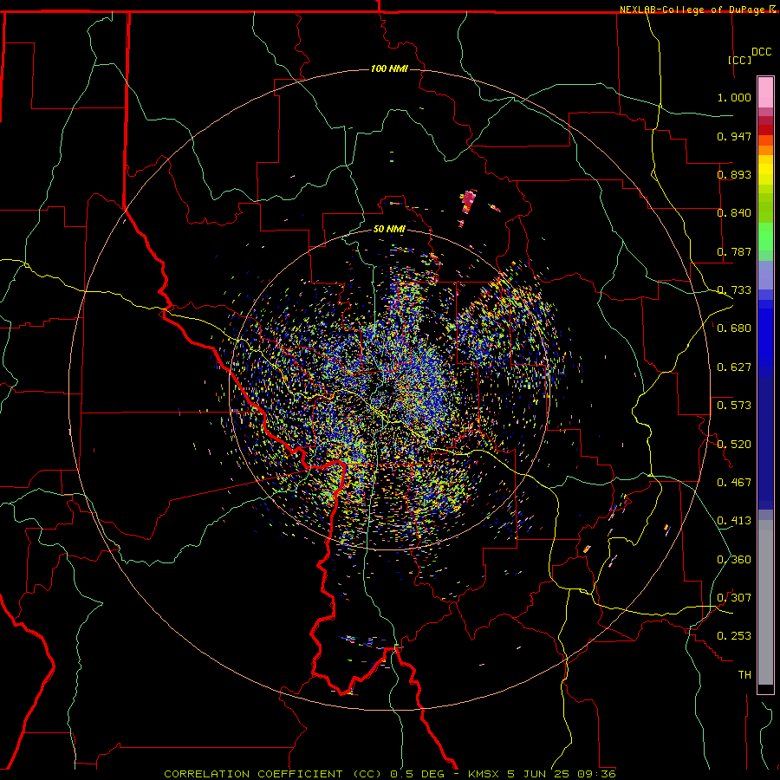Click the 0.520 legend value
780x780 pixels.
pos(734,445)
